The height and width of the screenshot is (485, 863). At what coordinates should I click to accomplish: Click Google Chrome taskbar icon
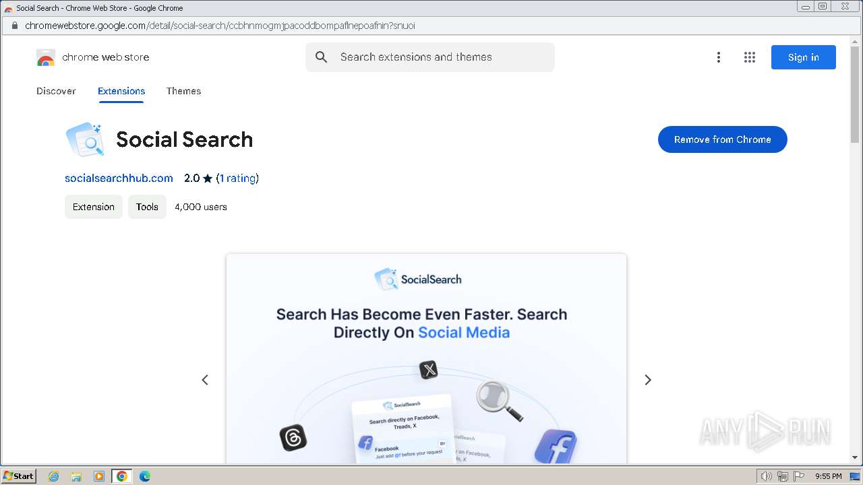(x=122, y=476)
